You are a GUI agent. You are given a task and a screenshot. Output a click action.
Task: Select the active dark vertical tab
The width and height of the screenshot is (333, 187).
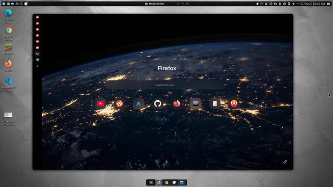point(37,54)
